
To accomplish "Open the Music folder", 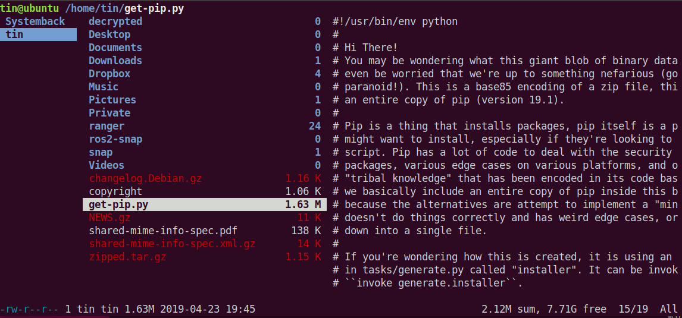I will (x=205, y=87).
